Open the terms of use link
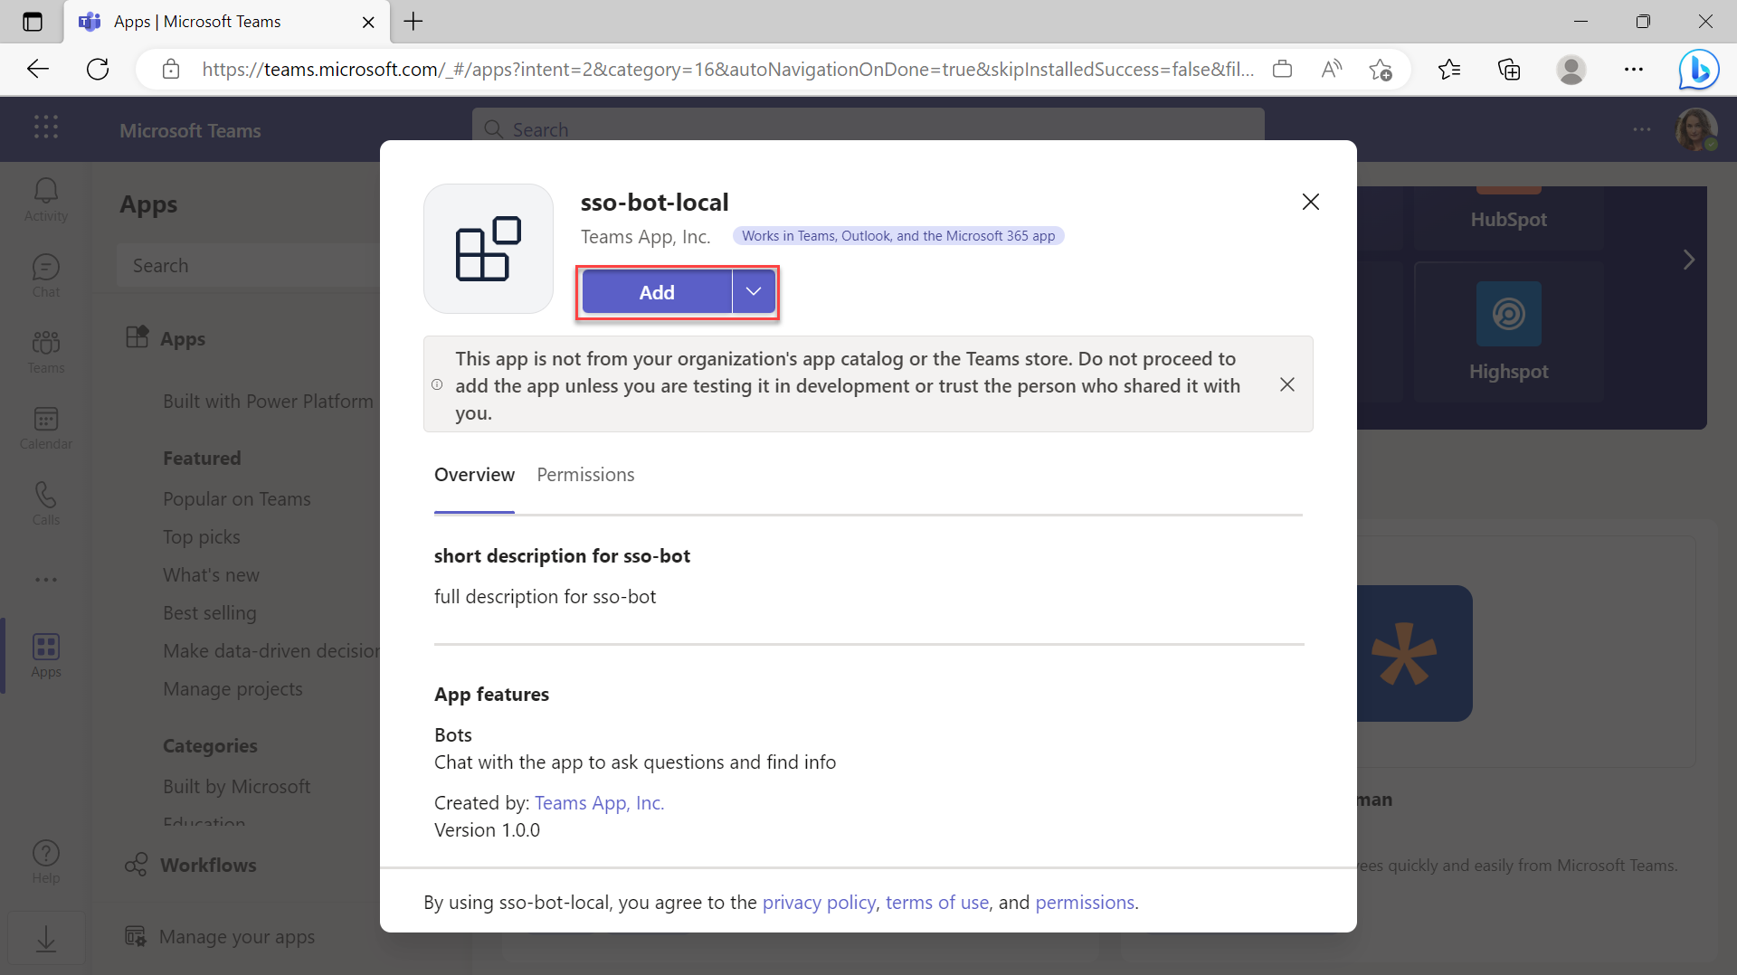Viewport: 1737px width, 975px height. 936,903
